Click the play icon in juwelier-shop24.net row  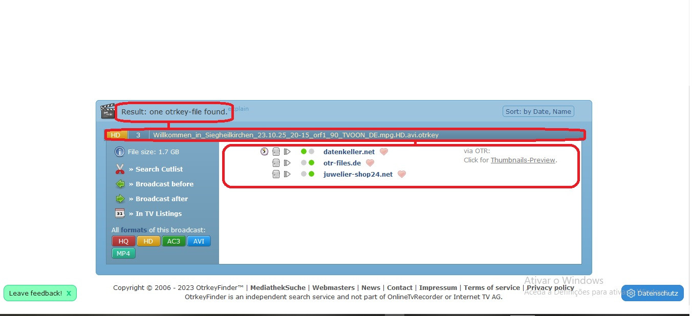pos(287,174)
